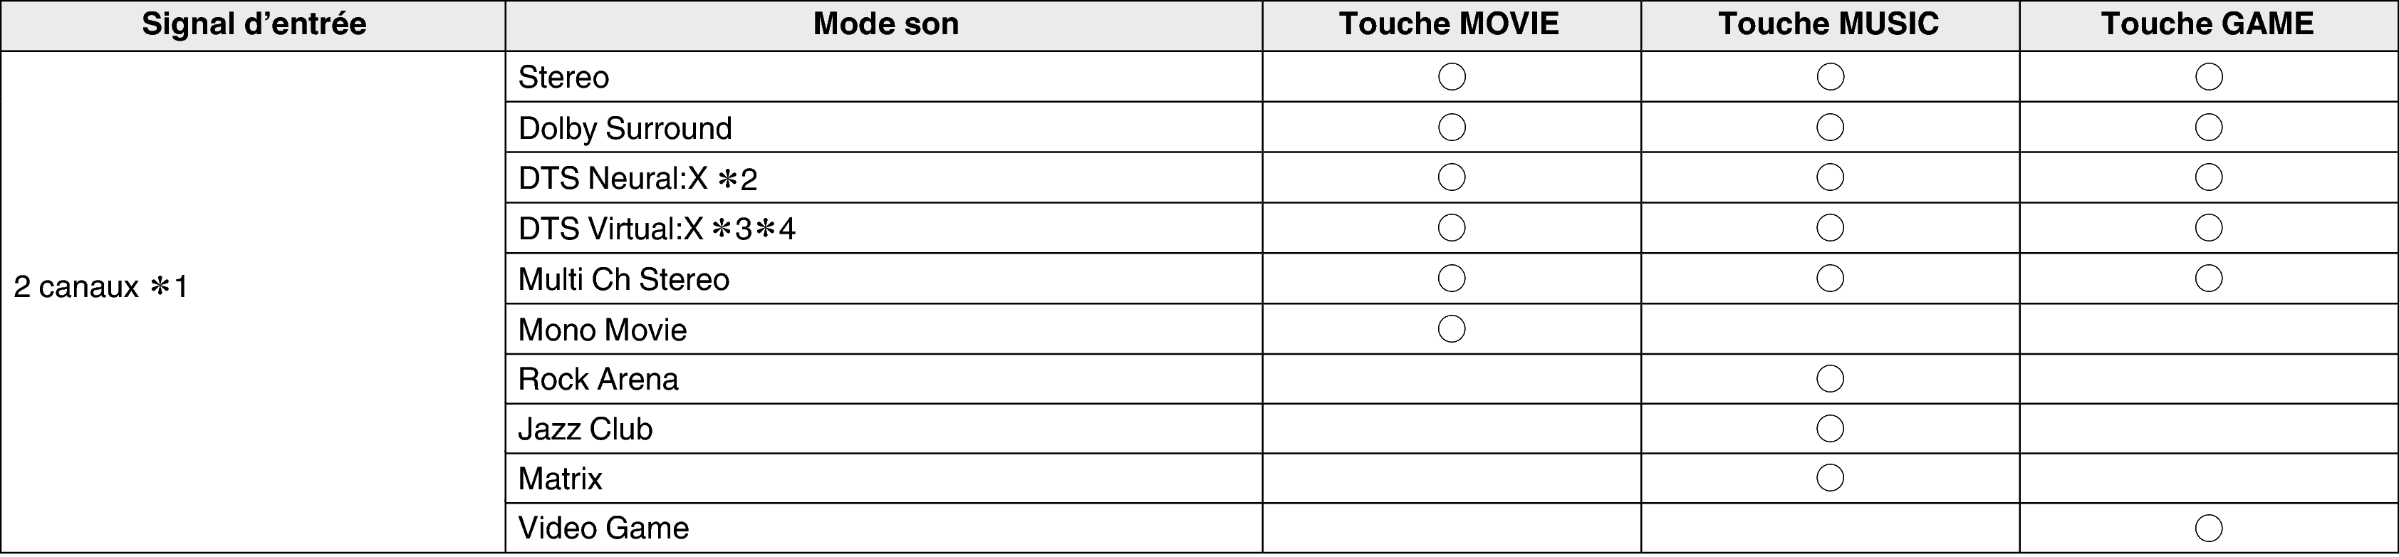The width and height of the screenshot is (2399, 557).
Task: Click the Touche MOVIE column header
Action: pos(1449,24)
